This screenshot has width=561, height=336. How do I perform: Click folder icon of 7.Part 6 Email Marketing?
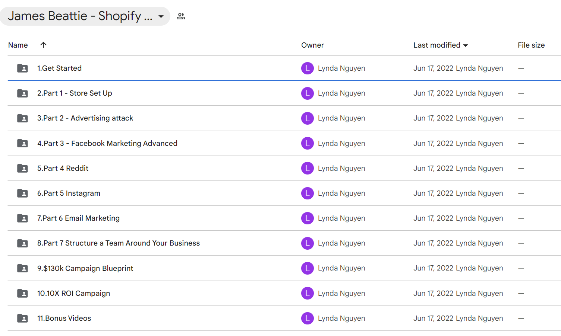pos(22,218)
